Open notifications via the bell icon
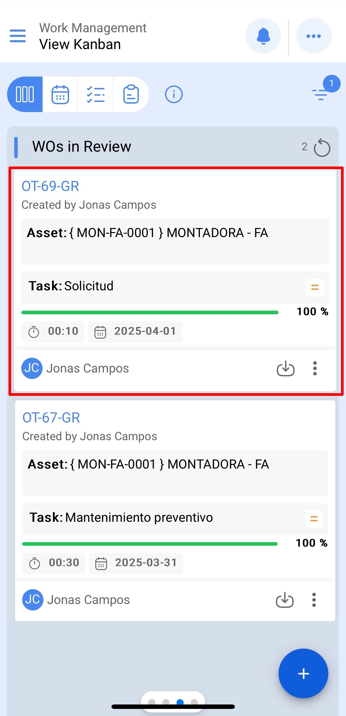 pos(263,36)
